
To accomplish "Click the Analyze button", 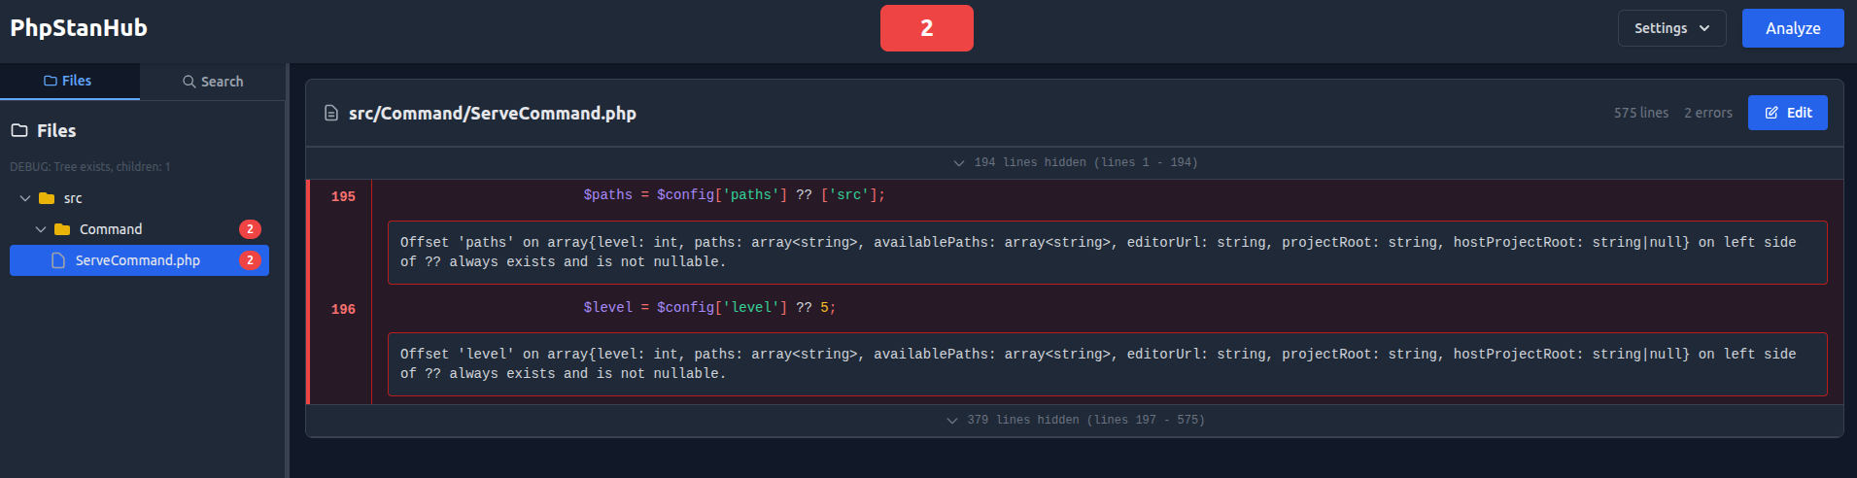I will pyautogui.click(x=1792, y=28).
